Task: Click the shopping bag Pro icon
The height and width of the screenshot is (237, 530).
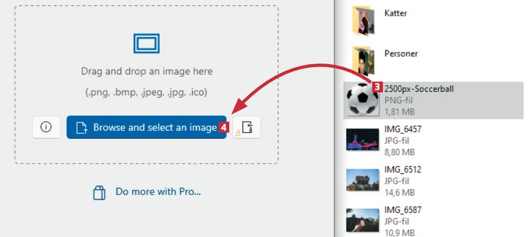Action: 99,193
